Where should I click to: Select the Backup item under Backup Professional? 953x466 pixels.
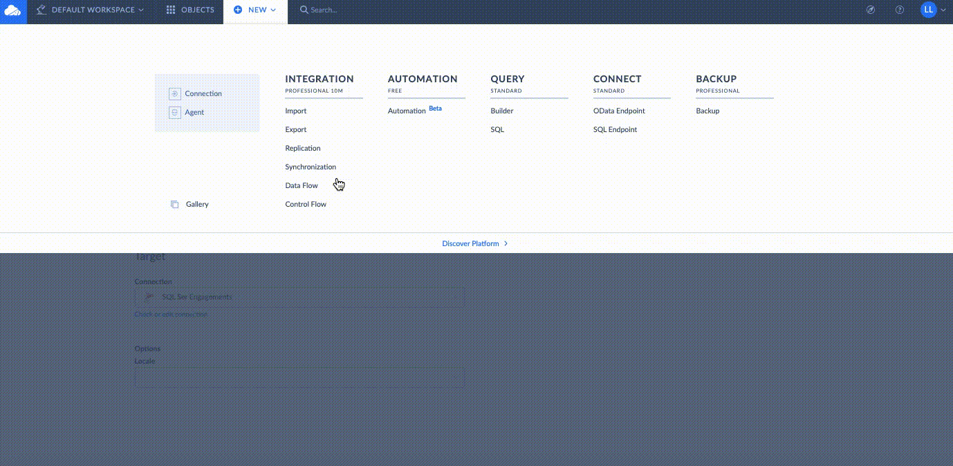pos(707,111)
